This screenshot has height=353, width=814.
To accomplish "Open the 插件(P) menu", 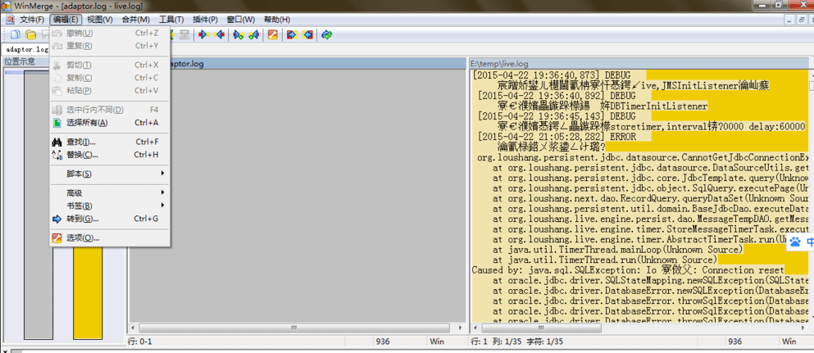I will coord(205,20).
